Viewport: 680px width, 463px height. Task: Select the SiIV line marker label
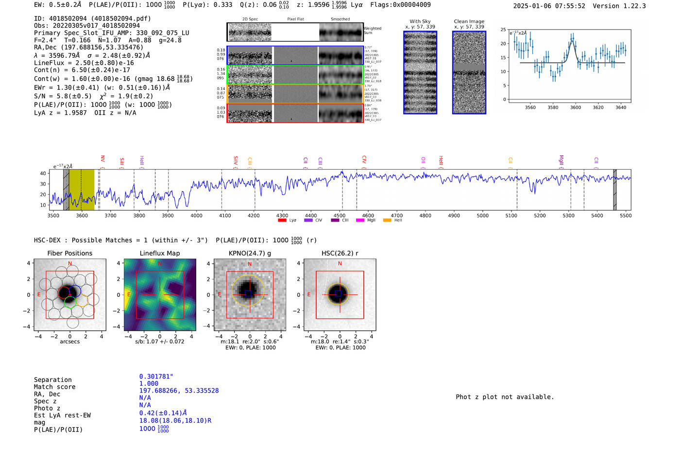[x=236, y=160]
